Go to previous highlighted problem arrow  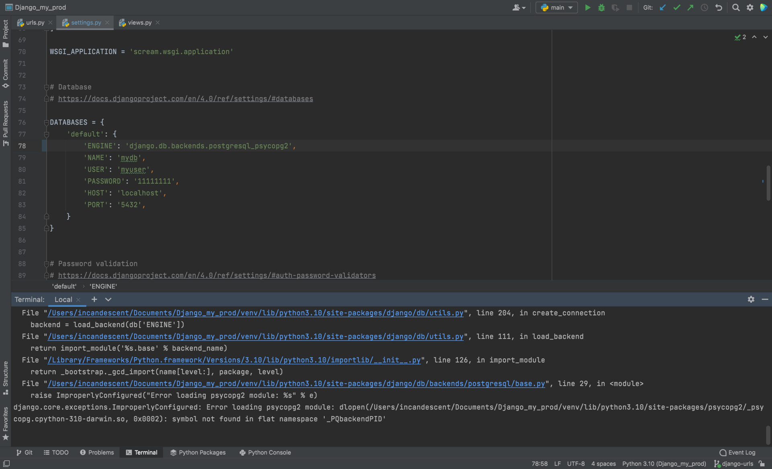754,37
